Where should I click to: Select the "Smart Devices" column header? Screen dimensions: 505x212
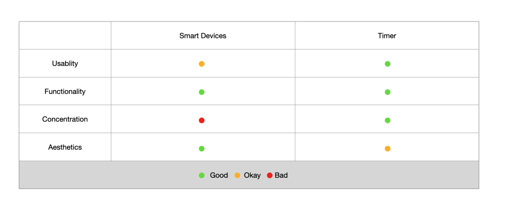click(202, 36)
